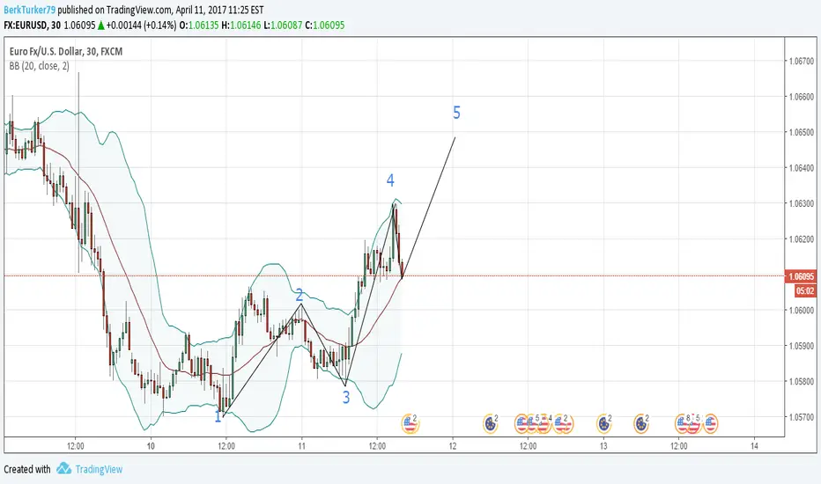Open the BerkTurker79 author profile link

point(29,10)
